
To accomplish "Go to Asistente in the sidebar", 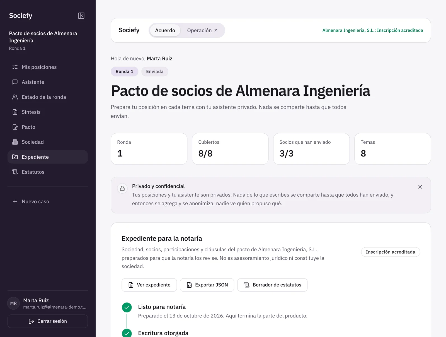I will [48, 82].
